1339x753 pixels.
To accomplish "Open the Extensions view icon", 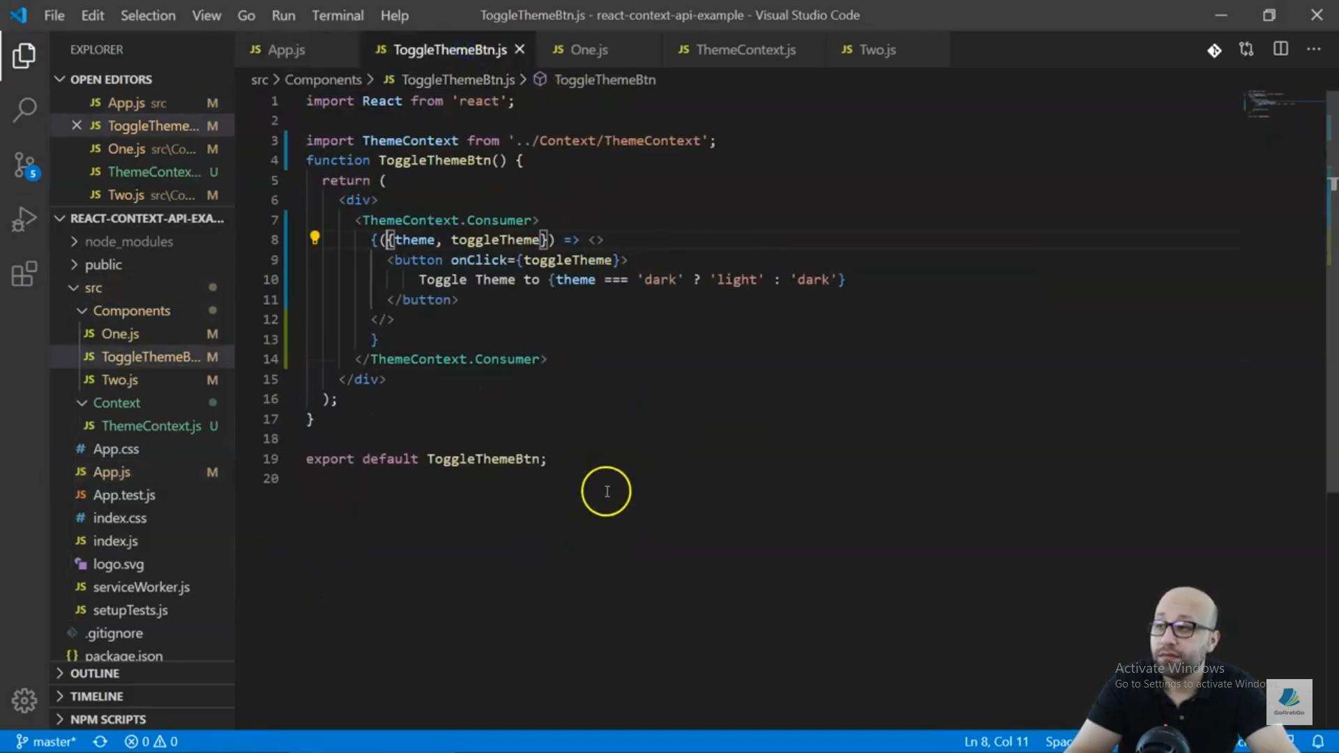I will 24,273.
